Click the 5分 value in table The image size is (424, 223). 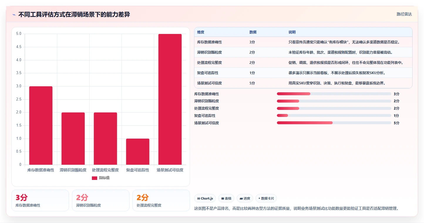[252, 83]
